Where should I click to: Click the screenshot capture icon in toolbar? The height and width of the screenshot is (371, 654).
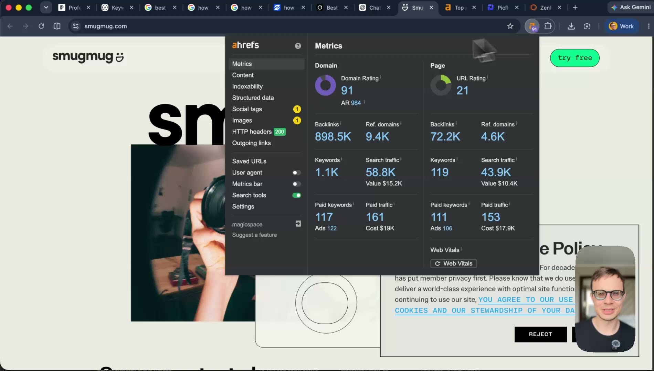(587, 26)
